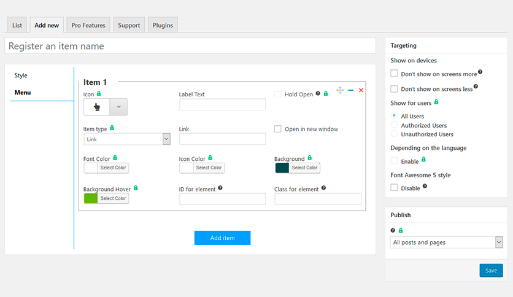The width and height of the screenshot is (513, 297).
Task: Pick the green Background Hover color swatch
Action: pyautogui.click(x=91, y=198)
